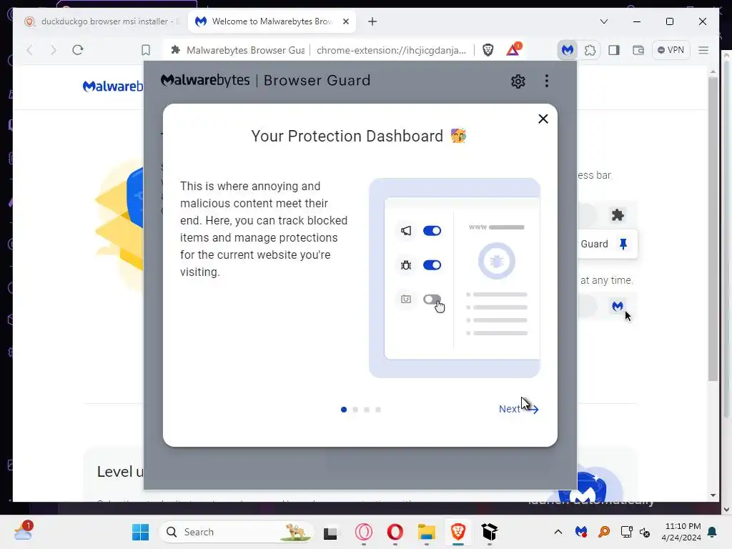
Task: Click the pin icon next to Guard
Action: (623, 244)
